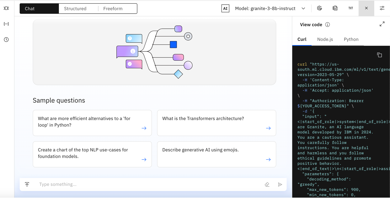Click the upload arrow icon in prompt bar
Image resolution: width=390 pixels, height=199 pixels.
pos(27,185)
